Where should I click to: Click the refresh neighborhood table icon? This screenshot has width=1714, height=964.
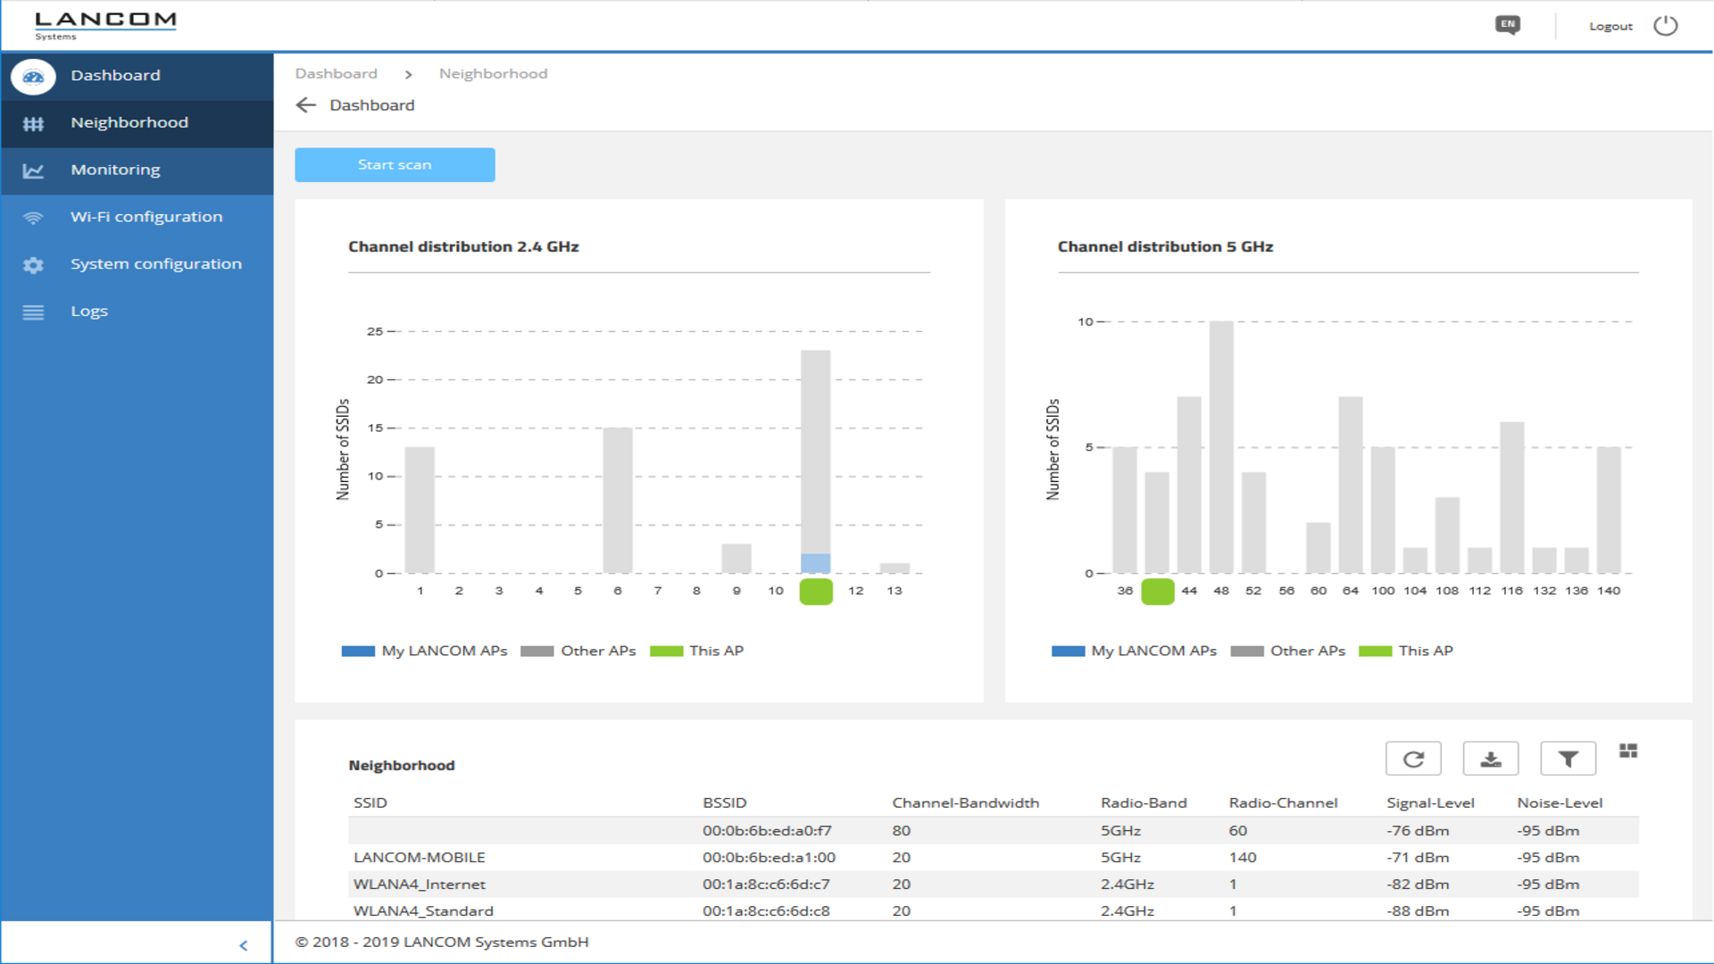click(1413, 759)
